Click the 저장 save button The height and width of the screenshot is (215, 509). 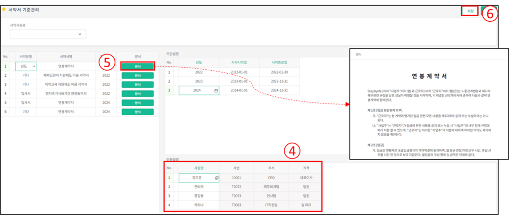click(469, 11)
